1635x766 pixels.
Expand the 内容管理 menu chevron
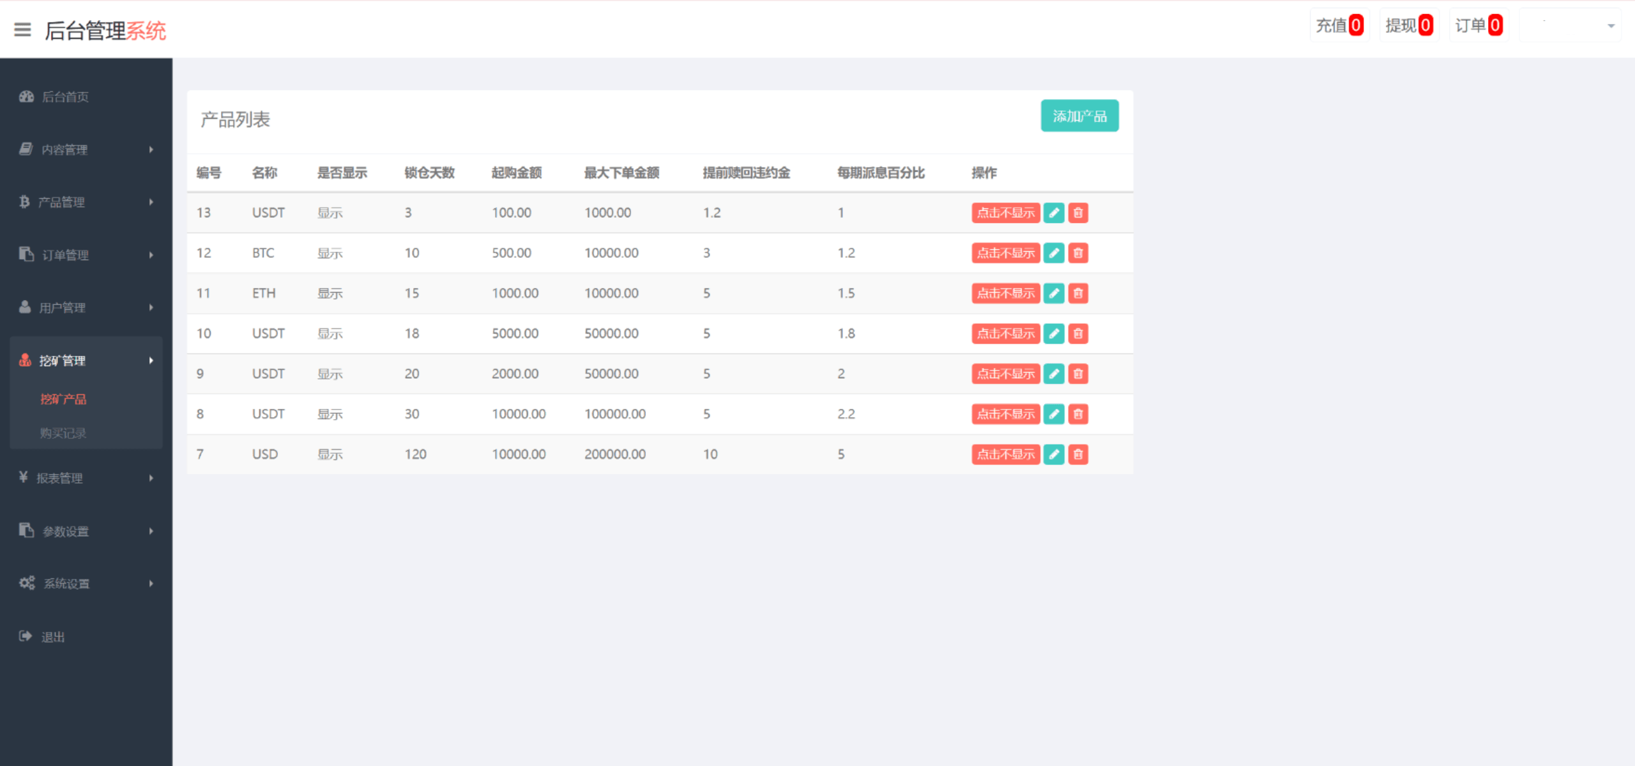151,149
